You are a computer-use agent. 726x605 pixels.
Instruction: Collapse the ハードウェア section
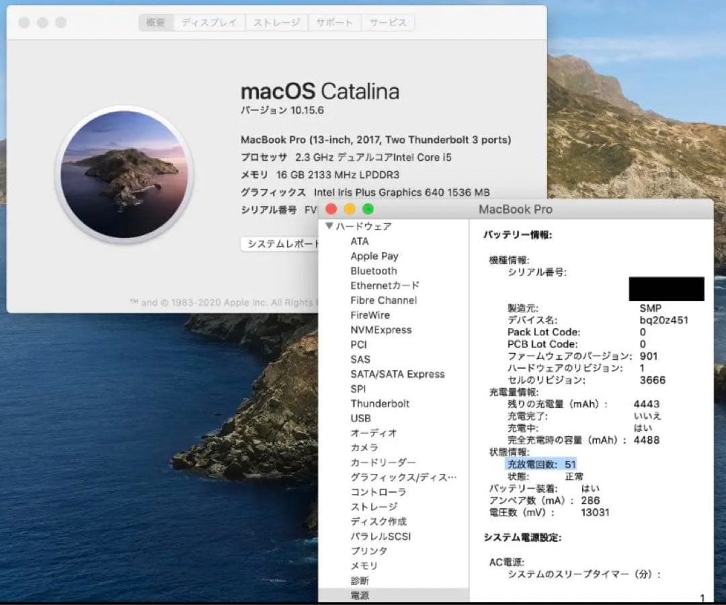330,227
